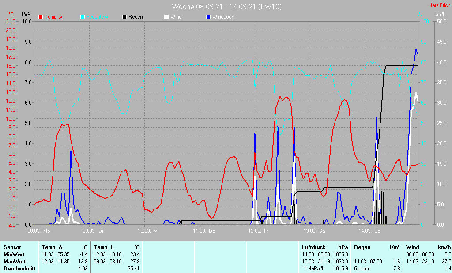Select the 'Regen' legend label in chart
Screen dimensions: 452x273
[x=136, y=17]
